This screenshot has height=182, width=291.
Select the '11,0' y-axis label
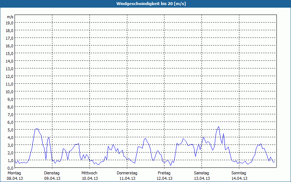[9, 84]
